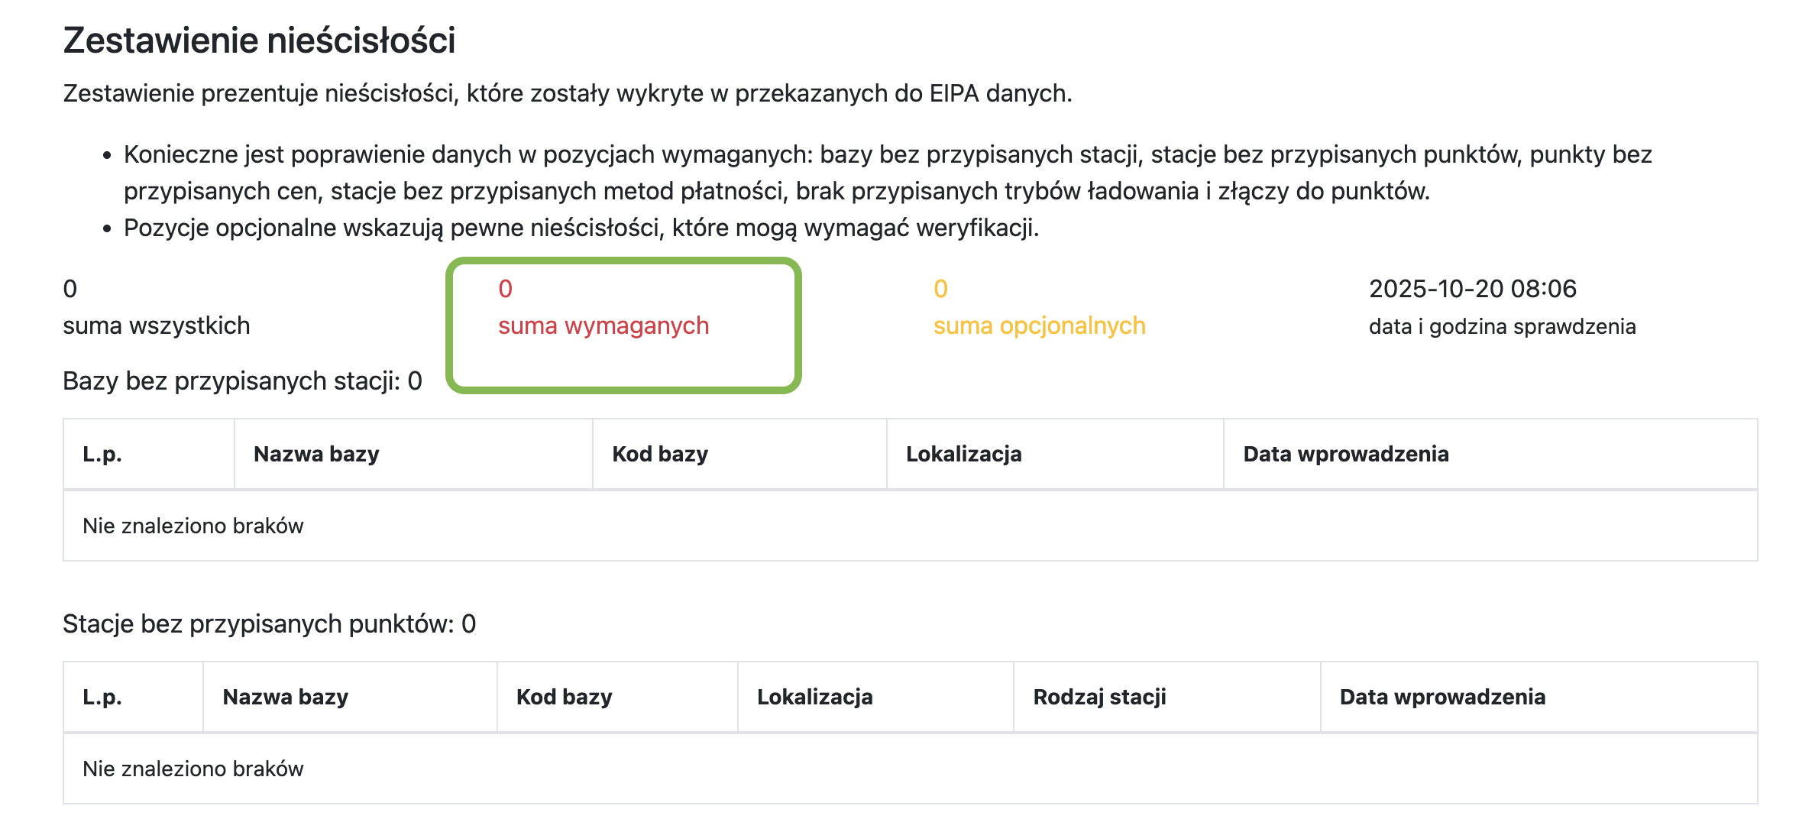Click "Nie znaleziono braków" row in bases table
Screen dimensions: 1812x819
pos(193,526)
